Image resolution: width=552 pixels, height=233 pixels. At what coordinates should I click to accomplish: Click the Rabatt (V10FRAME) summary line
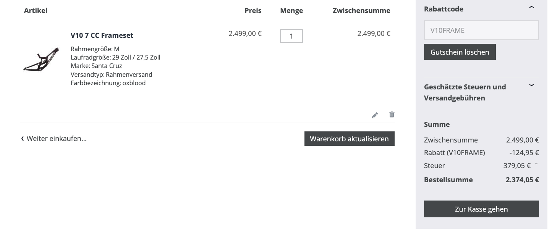point(454,153)
